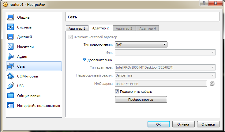Click the Проброс портов button
225x132 pixels.
[141, 100]
